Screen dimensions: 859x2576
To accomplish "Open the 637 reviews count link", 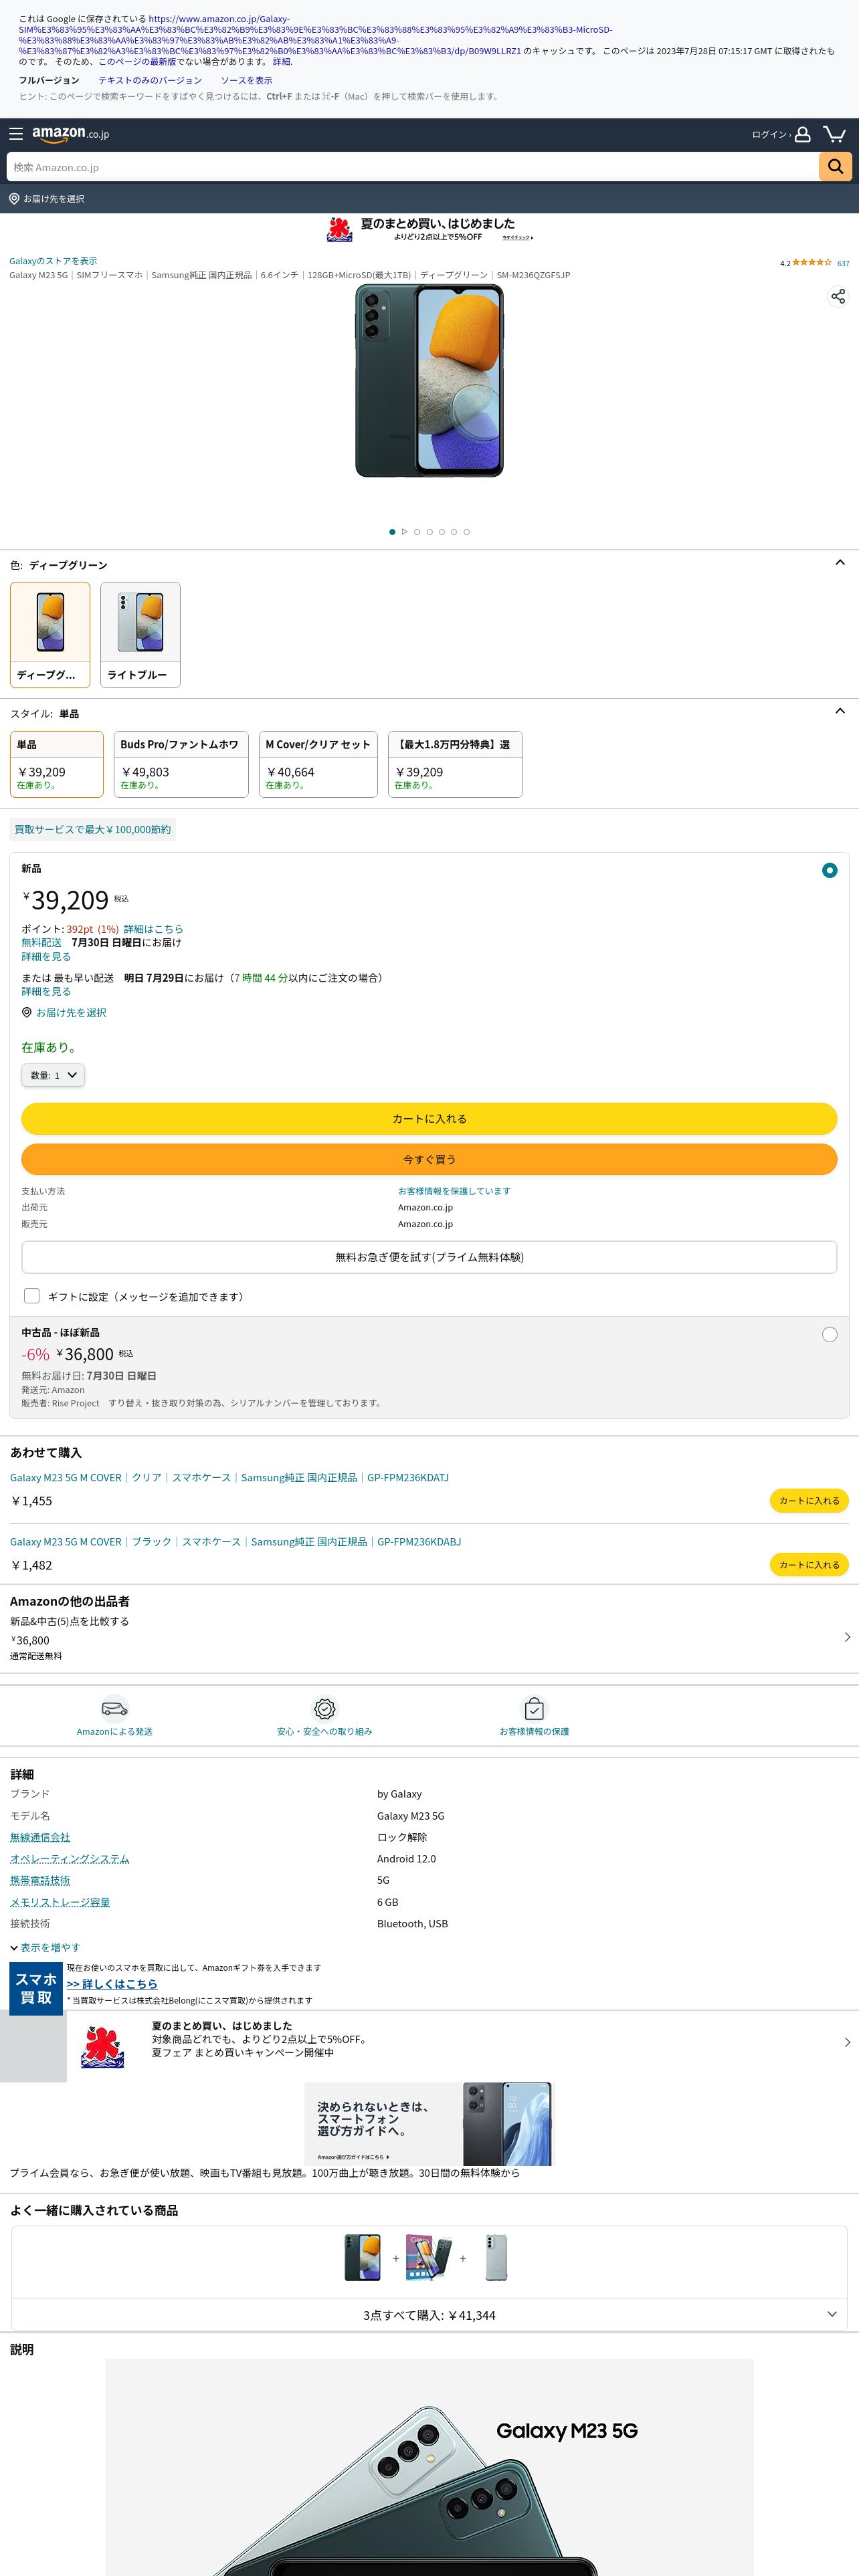I will pos(843,263).
